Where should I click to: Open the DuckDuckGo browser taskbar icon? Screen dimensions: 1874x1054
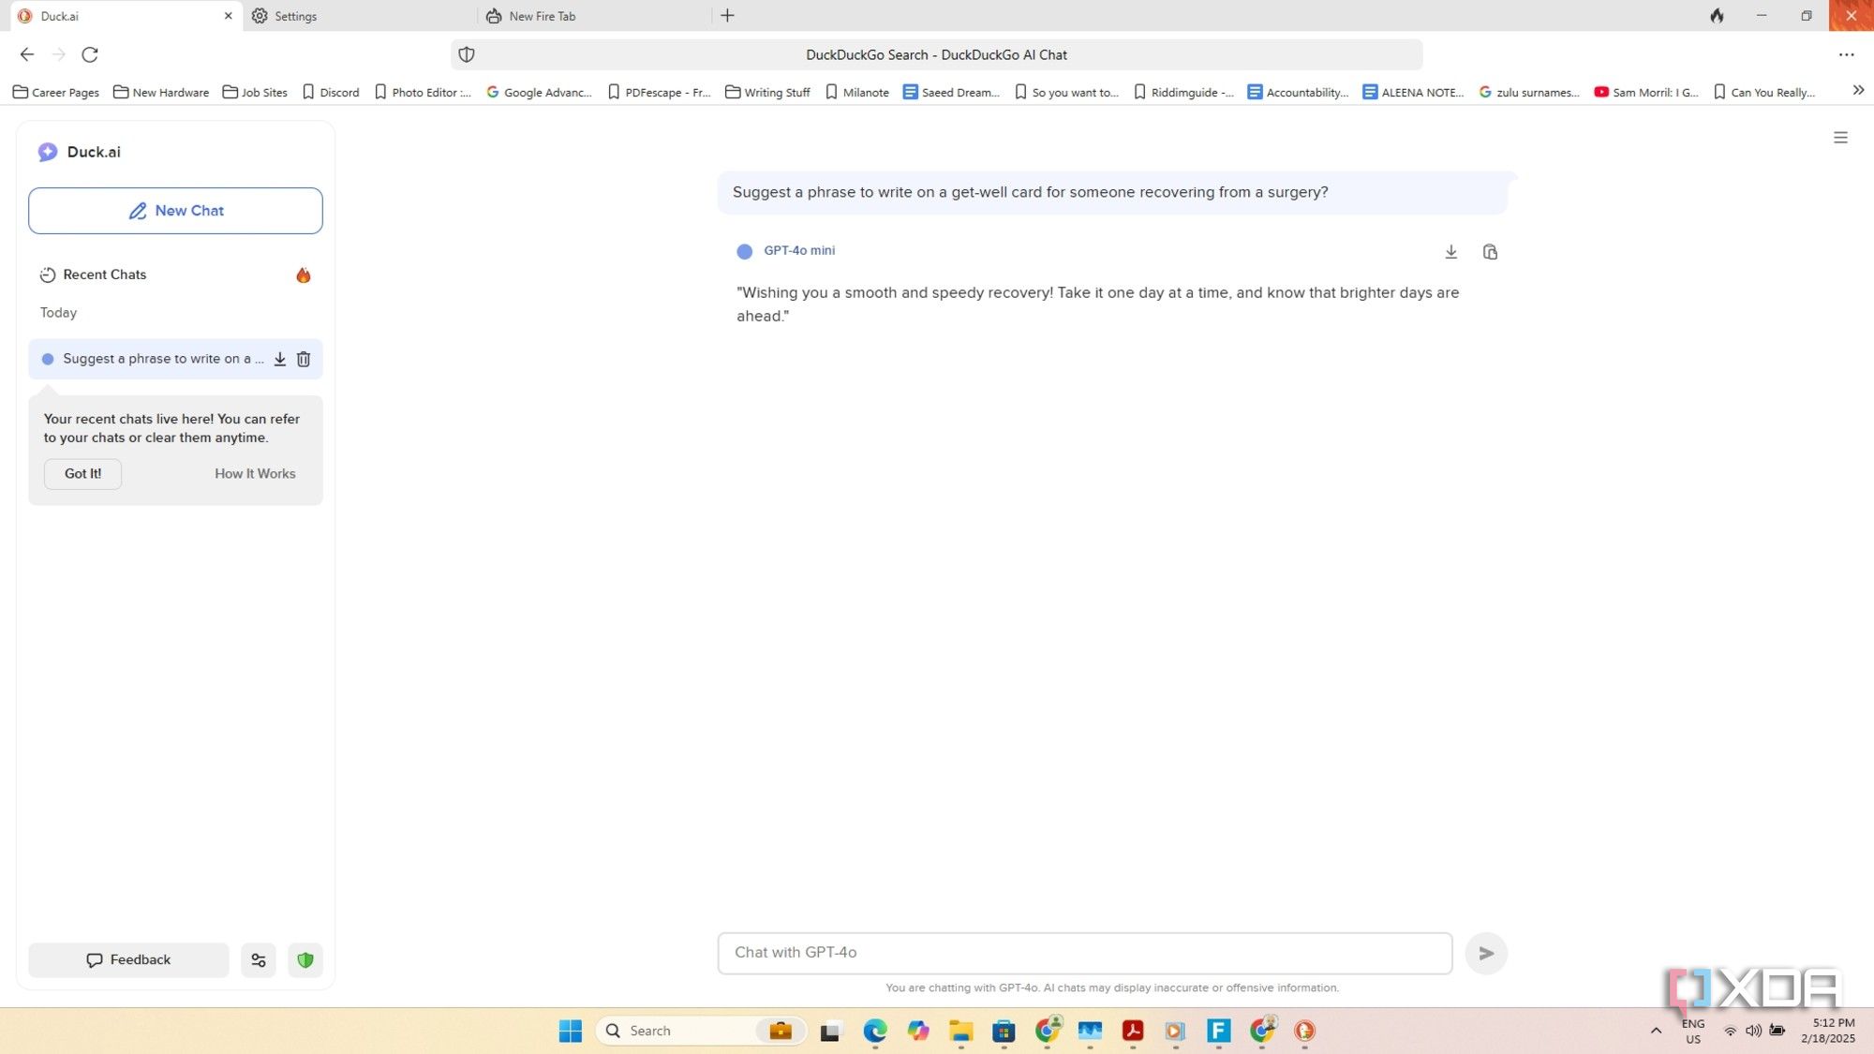pos(1304,1031)
